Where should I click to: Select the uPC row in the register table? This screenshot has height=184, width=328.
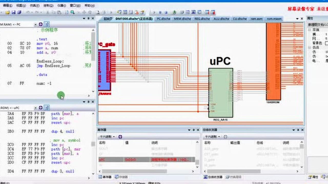click(x=147, y=159)
